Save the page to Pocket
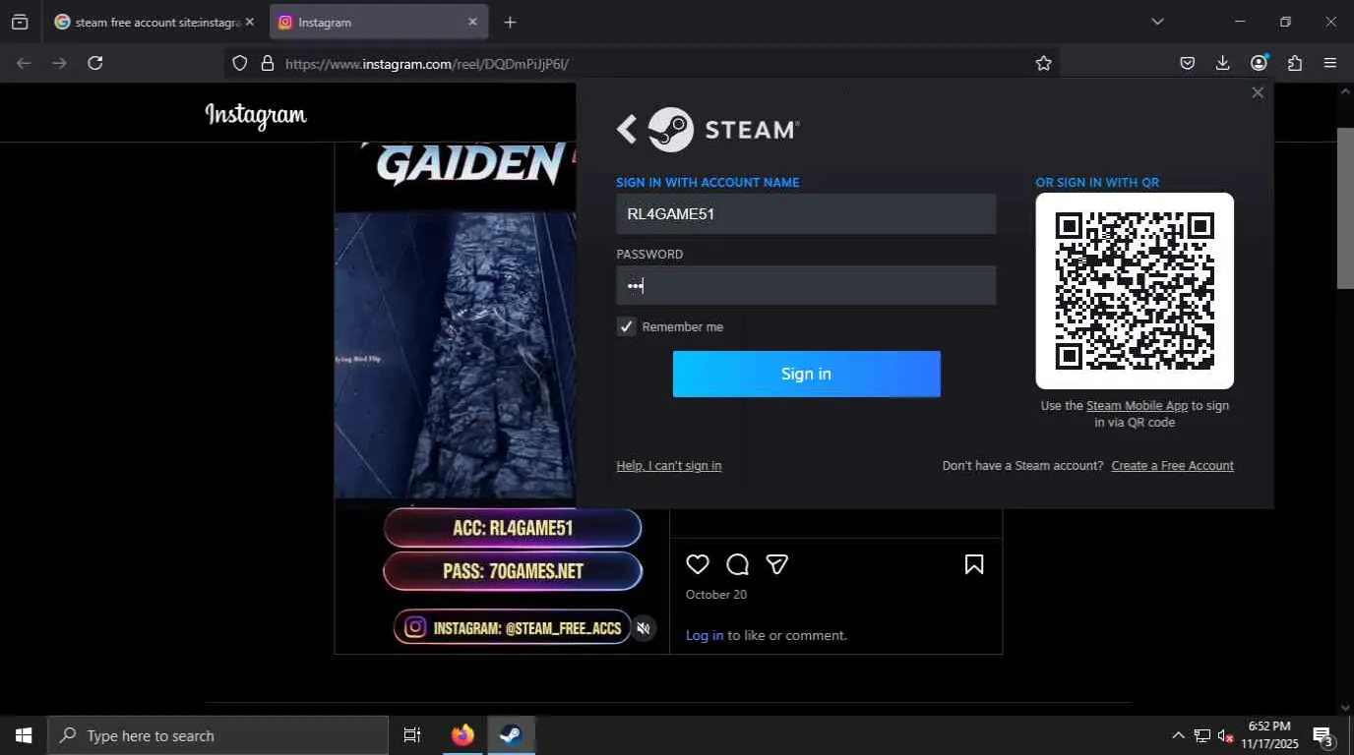This screenshot has height=755, width=1354. tap(1188, 63)
